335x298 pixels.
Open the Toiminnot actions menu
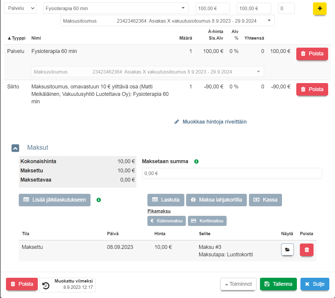[238, 284]
